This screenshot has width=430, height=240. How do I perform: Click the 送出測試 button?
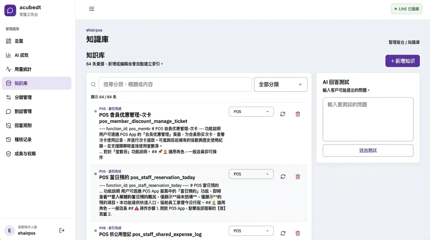[x=368, y=150]
